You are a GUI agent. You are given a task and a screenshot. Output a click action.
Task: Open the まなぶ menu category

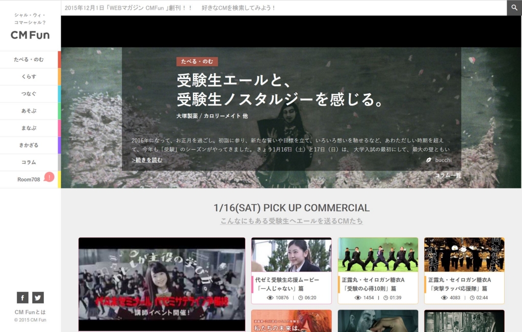point(30,128)
